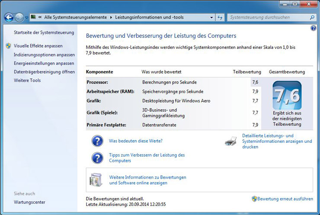Open Weitere Informationen zu Bewertungen online link
Screen dimensions: 320x215
click(x=148, y=180)
